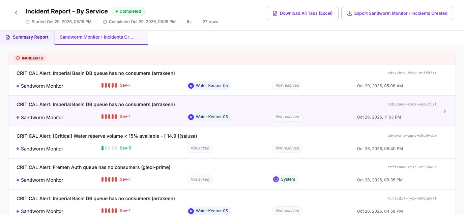This screenshot has height=215, width=464.
Task: Click the clock icon beside Started
Action: coord(28,22)
